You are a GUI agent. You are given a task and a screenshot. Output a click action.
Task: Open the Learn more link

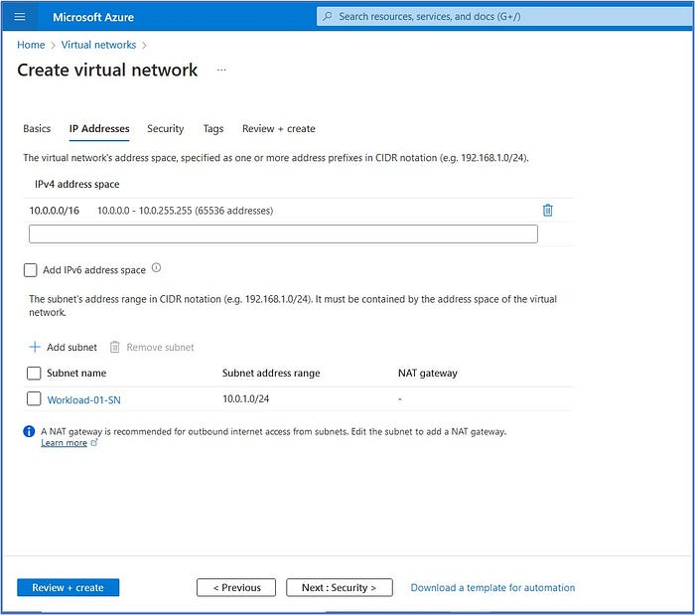64,442
